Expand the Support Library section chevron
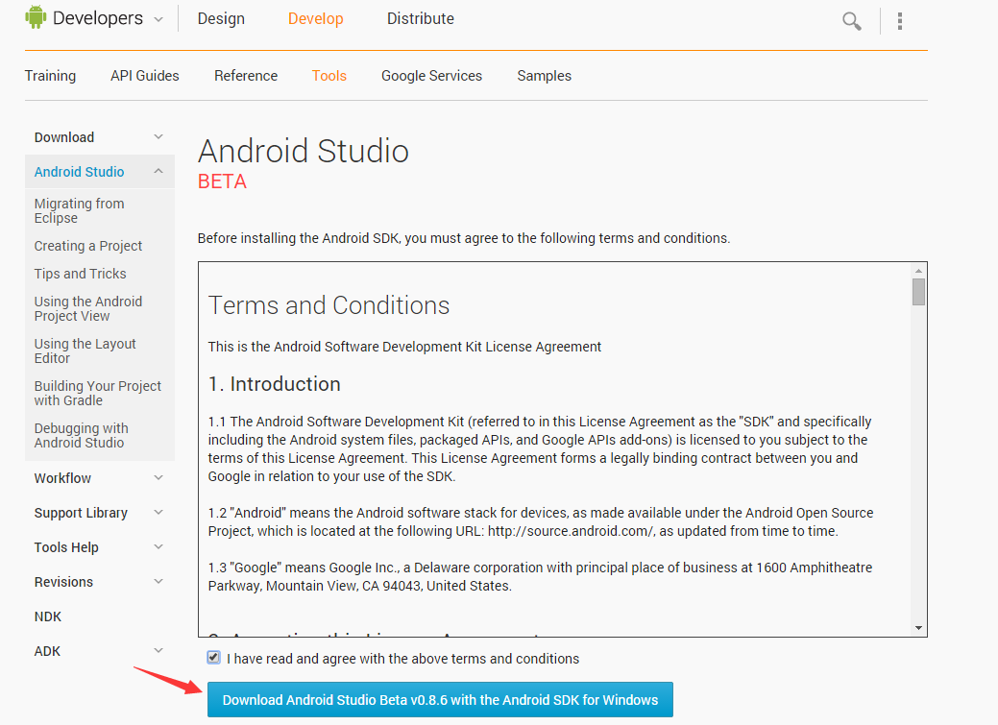 pyautogui.click(x=158, y=512)
